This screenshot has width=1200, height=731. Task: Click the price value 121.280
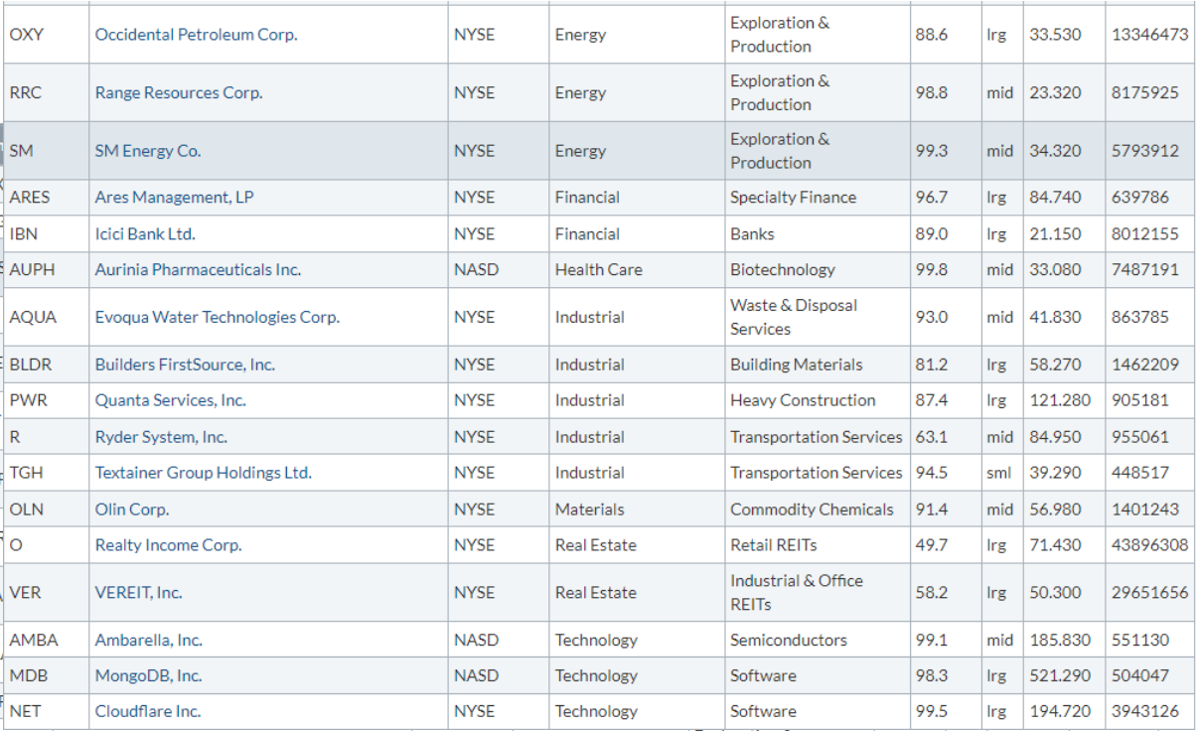click(x=1060, y=400)
